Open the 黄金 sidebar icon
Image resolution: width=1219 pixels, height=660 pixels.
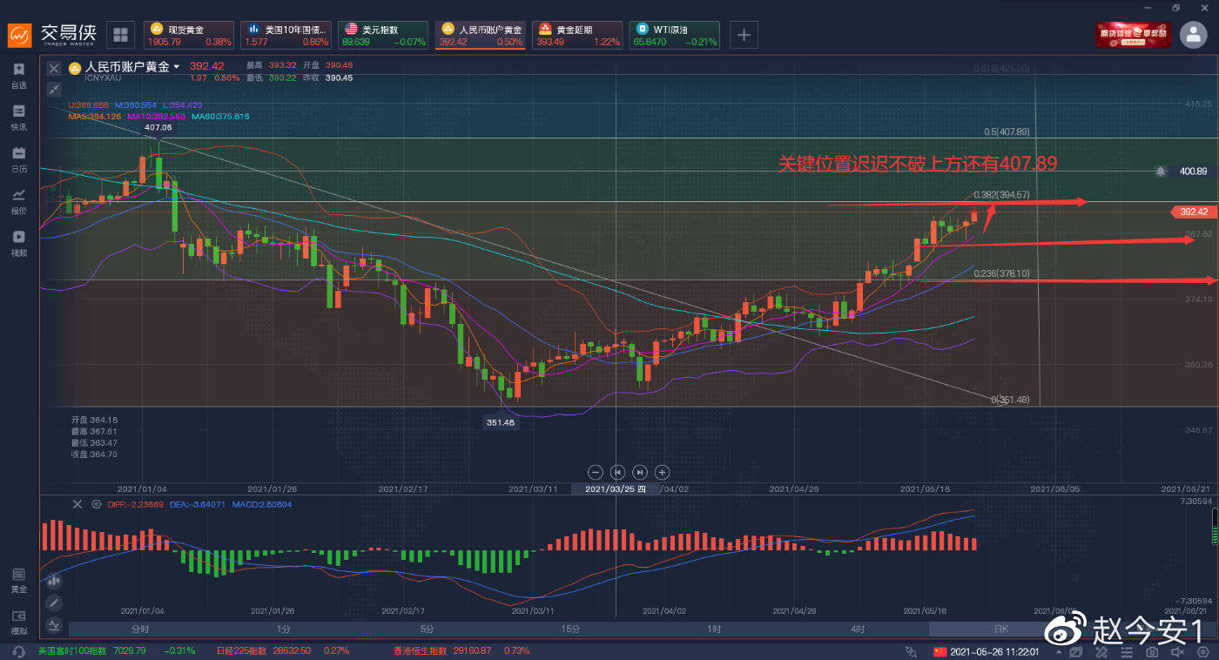tap(19, 580)
